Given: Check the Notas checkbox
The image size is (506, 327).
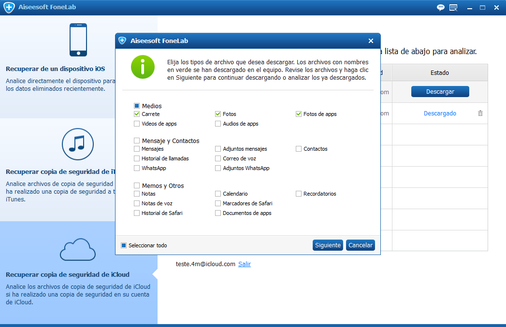Looking at the screenshot, I should point(137,194).
